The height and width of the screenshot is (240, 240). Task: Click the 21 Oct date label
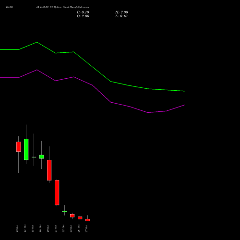coord(56,228)
